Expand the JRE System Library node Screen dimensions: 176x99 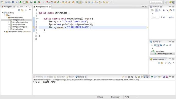pyautogui.click(x=5, y=32)
